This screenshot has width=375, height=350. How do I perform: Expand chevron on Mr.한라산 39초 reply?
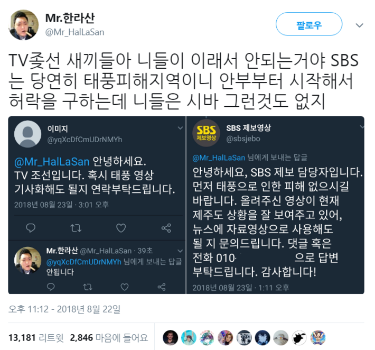click(x=180, y=251)
